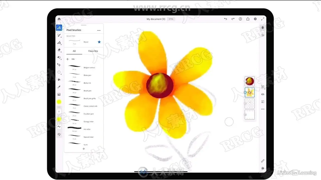Select the Lasso selection tool

[x=59, y=72]
